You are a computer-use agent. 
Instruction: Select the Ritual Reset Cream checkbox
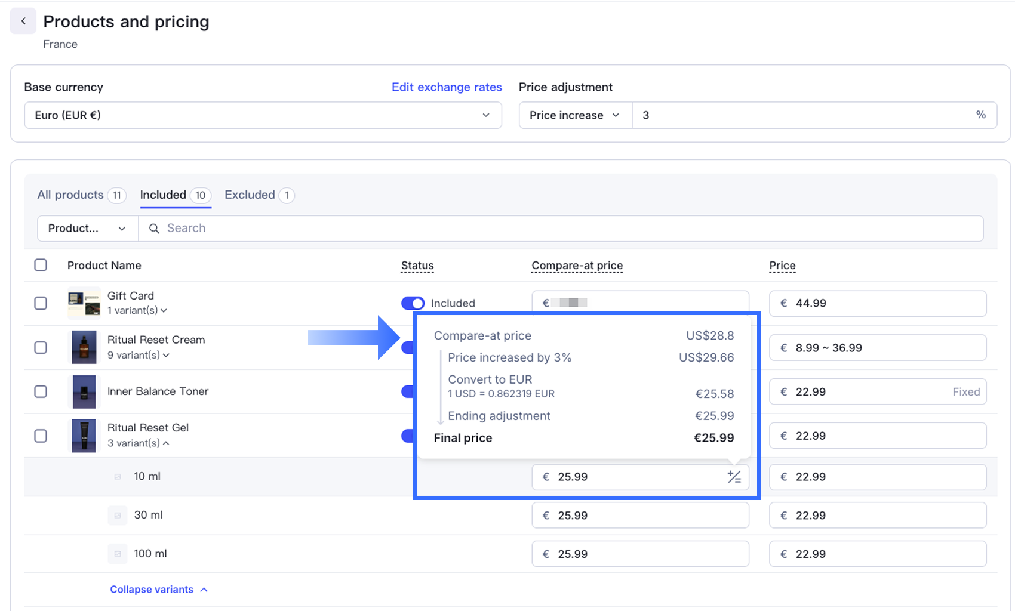pyautogui.click(x=41, y=347)
